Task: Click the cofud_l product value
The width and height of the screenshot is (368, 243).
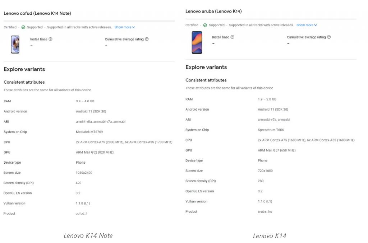Action: coord(81,214)
